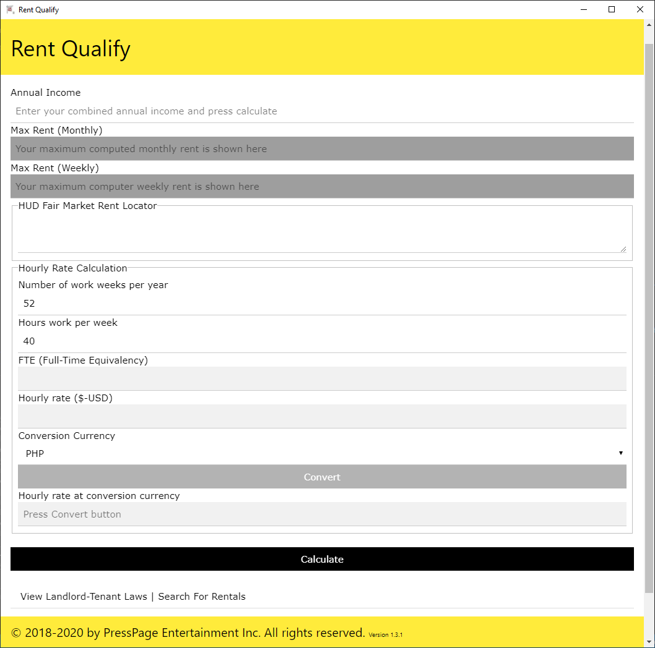Click the PressPage Entertainment copyright footer text

click(188, 633)
